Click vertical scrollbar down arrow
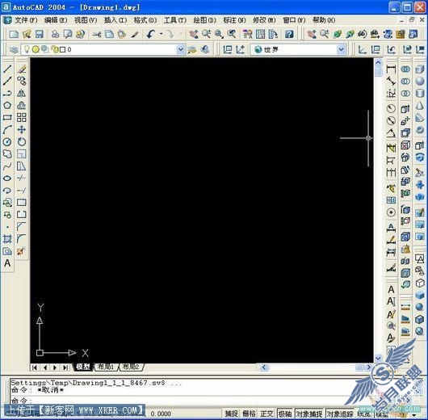Image resolution: width=428 pixels, height=420 pixels. (378, 358)
